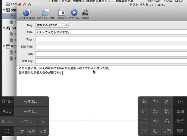Click the input field labeled SEO
Viewport: 187px width, 140px height.
coord(111,54)
